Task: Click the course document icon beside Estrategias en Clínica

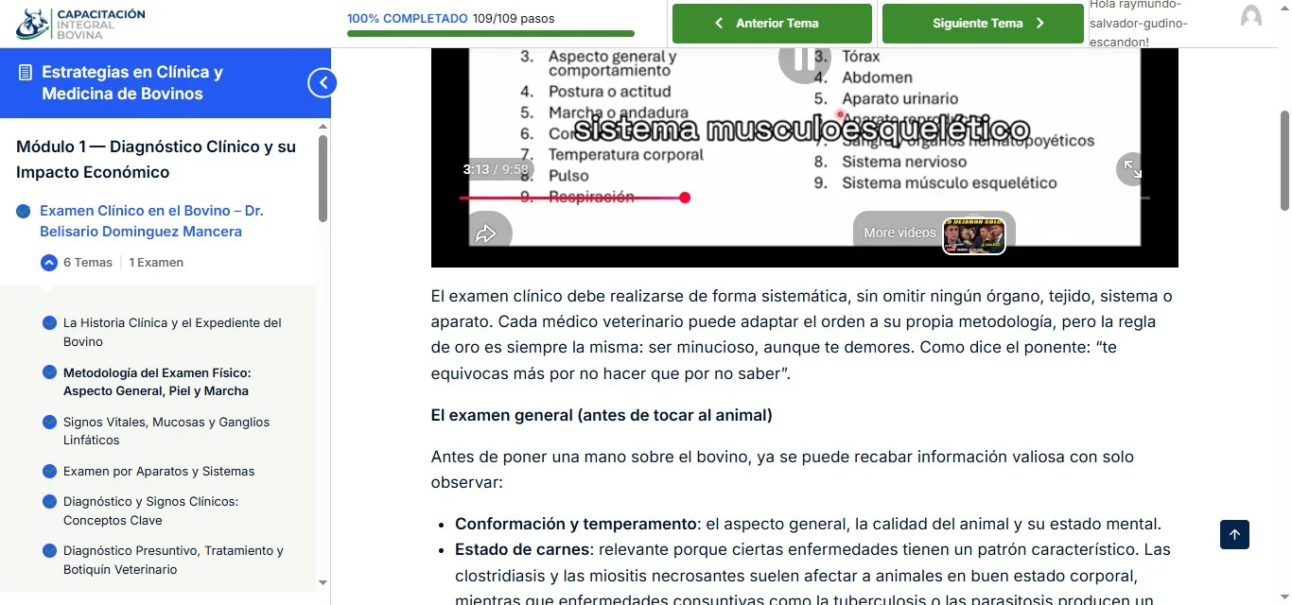Action: click(26, 73)
